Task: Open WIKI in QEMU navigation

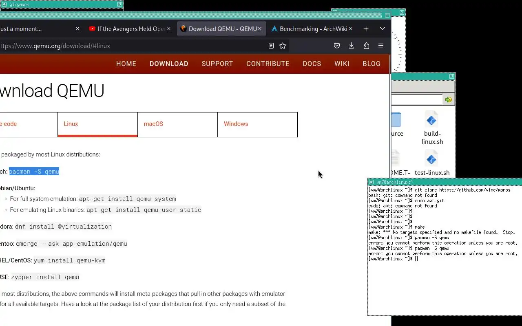Action: (x=342, y=64)
